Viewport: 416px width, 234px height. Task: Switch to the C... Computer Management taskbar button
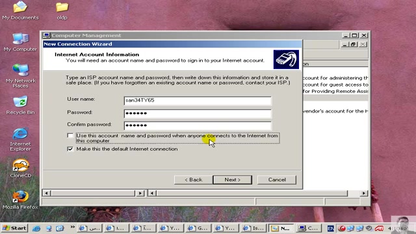pos(308,228)
